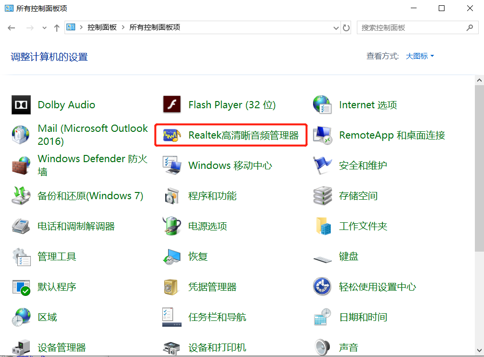484x357 pixels.
Task: Open the 键盘 keyboard icon
Action: [x=322, y=257]
